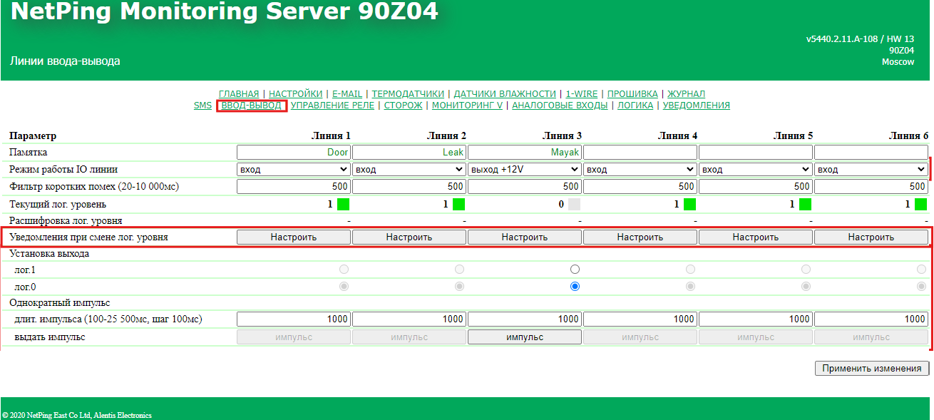Go to the ТЕРМОДАТЧИКИ menu page
This screenshot has height=420, width=934.
pos(408,93)
